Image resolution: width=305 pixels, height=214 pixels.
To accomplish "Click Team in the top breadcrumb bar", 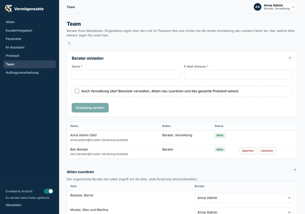I will coord(71,7).
